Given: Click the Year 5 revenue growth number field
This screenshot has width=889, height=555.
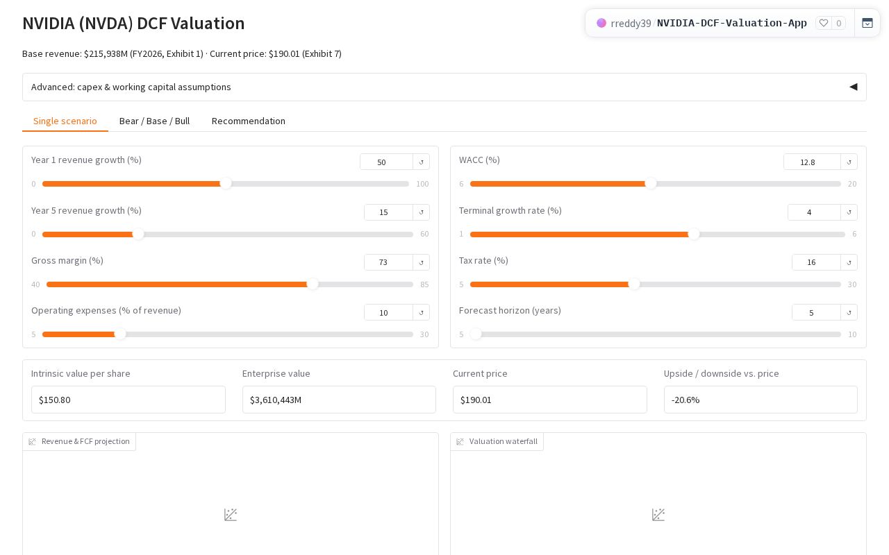Looking at the screenshot, I should (x=388, y=212).
